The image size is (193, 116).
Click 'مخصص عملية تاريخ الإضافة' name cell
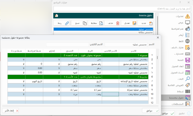pos(134,81)
